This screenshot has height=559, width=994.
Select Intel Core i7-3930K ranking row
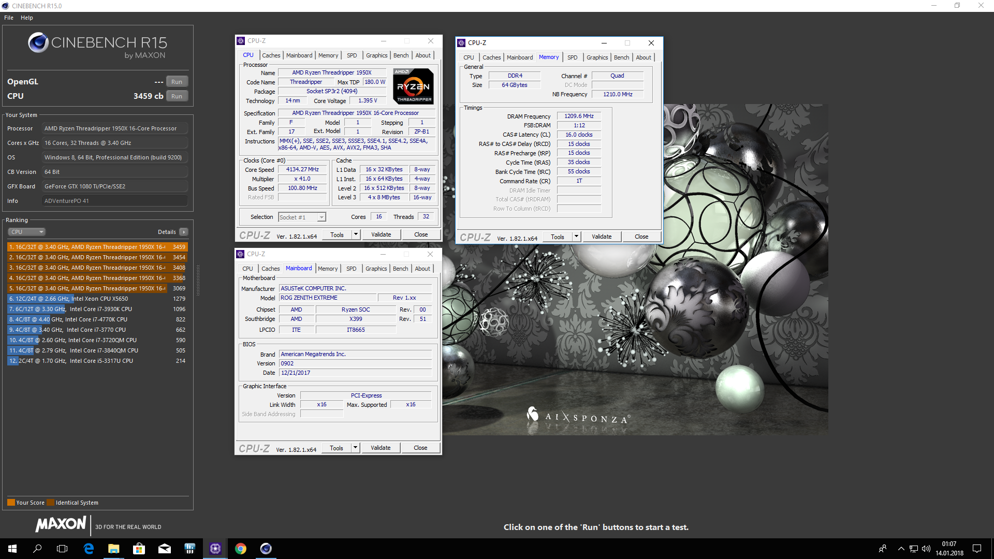pos(97,309)
